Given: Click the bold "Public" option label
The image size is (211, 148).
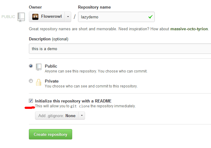Looking at the screenshot, I should [x=51, y=66].
